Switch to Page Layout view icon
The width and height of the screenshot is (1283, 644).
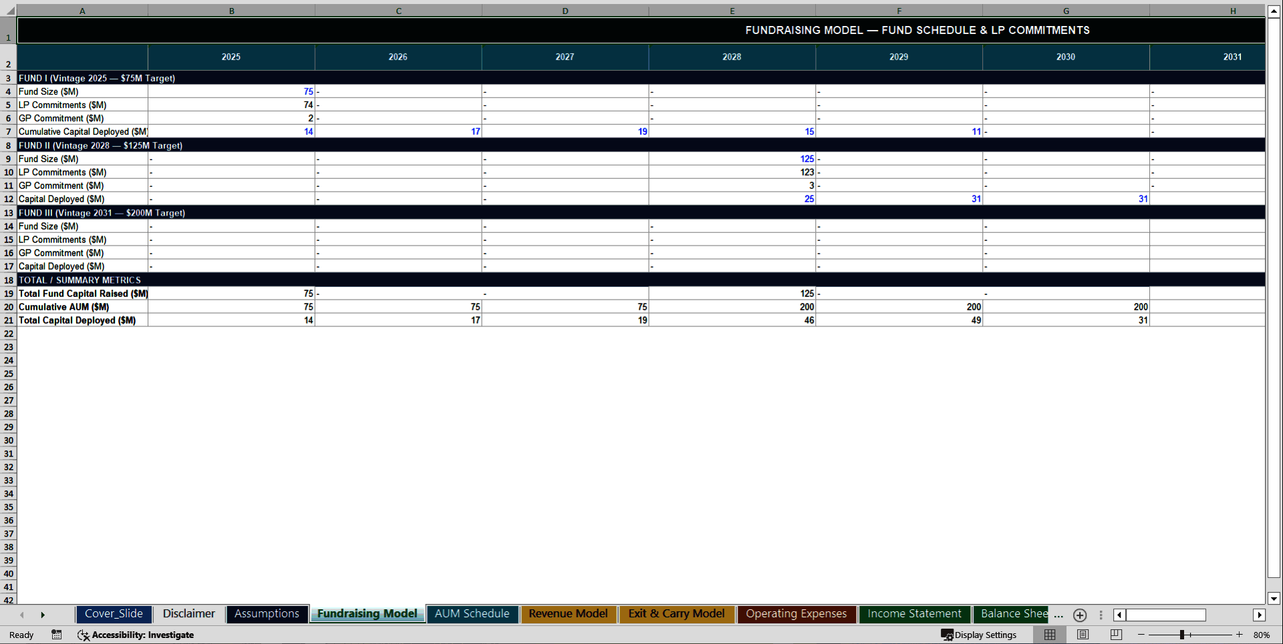click(x=1083, y=635)
